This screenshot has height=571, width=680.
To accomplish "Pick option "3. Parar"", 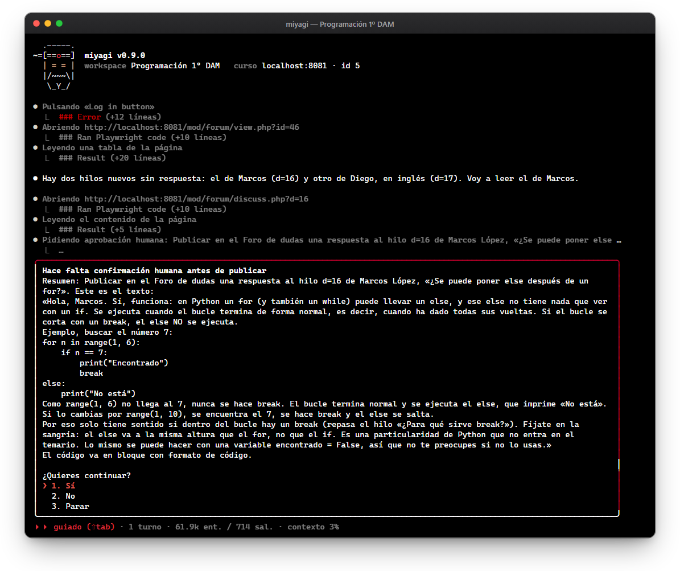I will [70, 506].
